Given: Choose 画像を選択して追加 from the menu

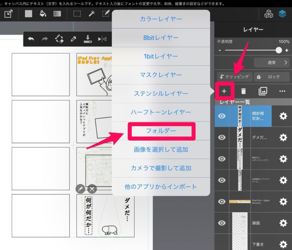Looking at the screenshot, I should 161,149.
